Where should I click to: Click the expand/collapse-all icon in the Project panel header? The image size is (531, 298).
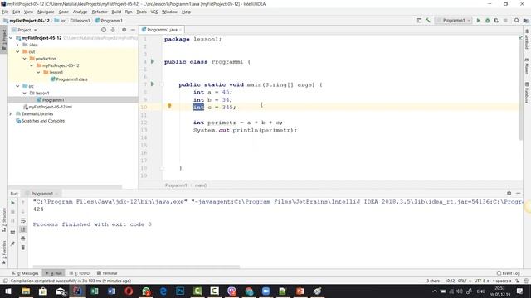point(113,30)
